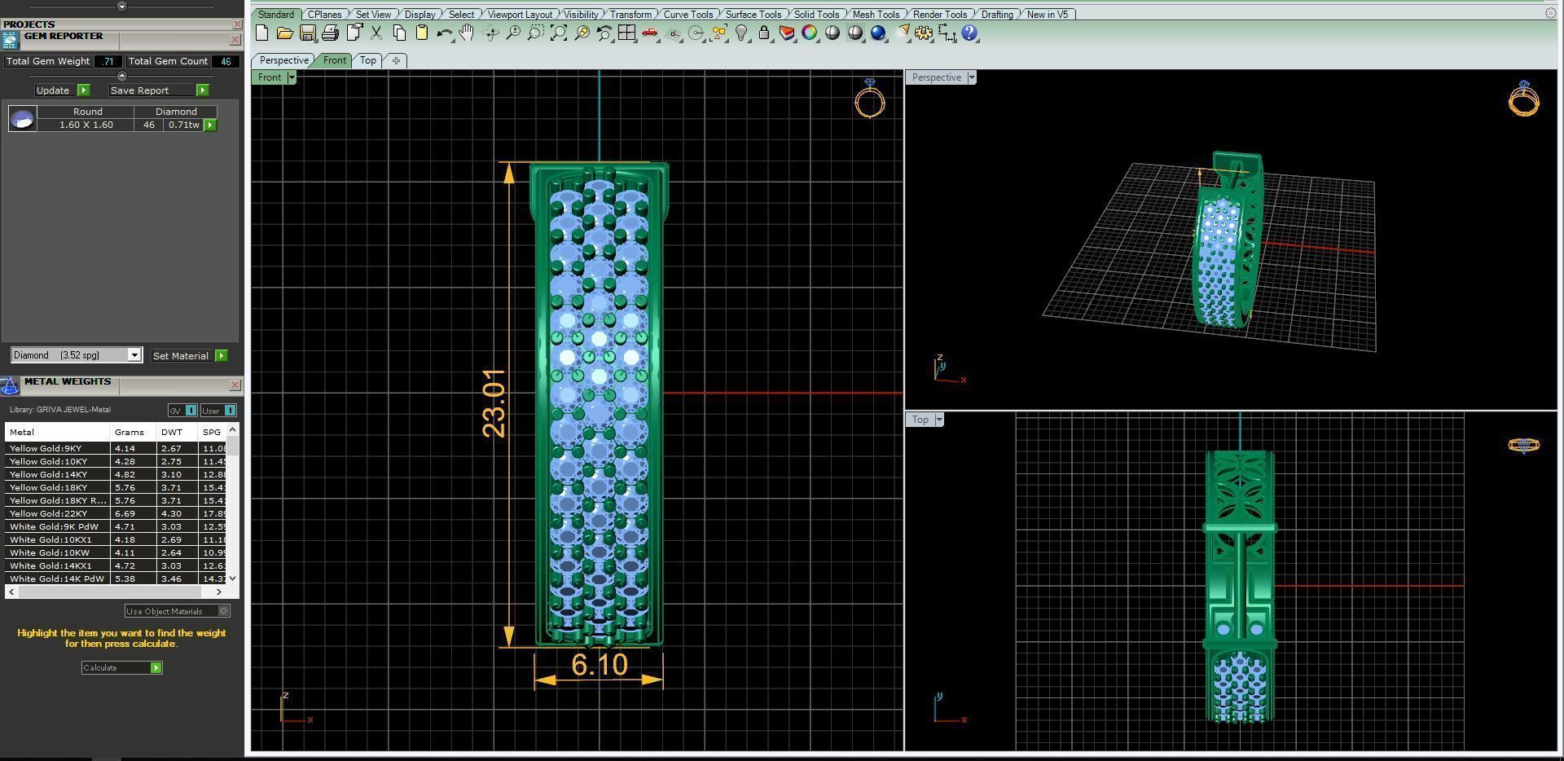
Task: Expand the 0.71tw diamond row arrow
Action: [x=210, y=125]
